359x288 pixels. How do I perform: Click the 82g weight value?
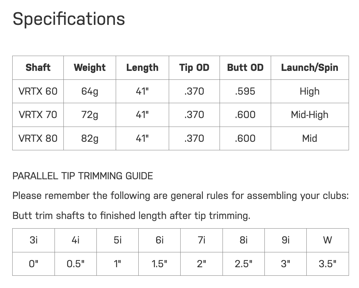pyautogui.click(x=90, y=138)
